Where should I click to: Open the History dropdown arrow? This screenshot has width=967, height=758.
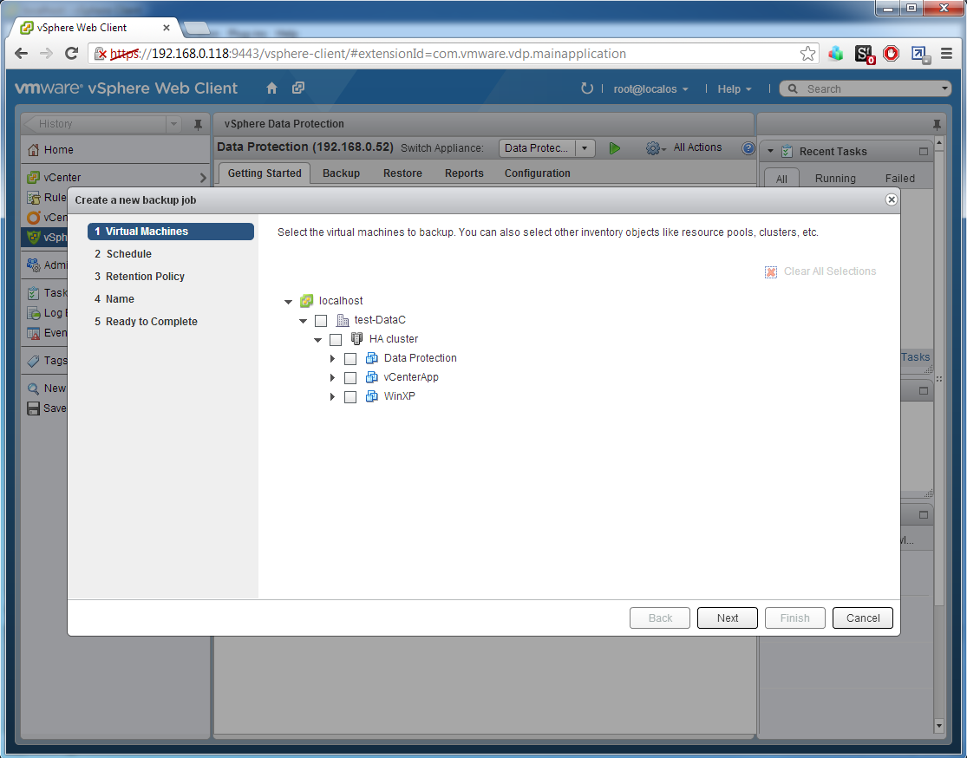point(174,124)
